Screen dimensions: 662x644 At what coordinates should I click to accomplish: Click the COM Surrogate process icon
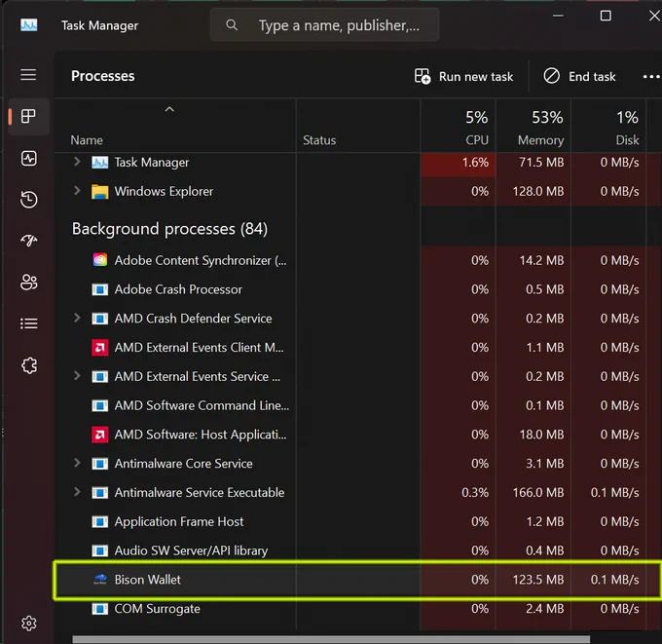pyautogui.click(x=100, y=609)
